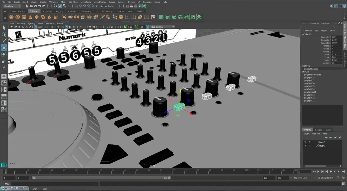The image size is (347, 191).
Task: Create a polygon sphere from the shelf
Action: 11,17
